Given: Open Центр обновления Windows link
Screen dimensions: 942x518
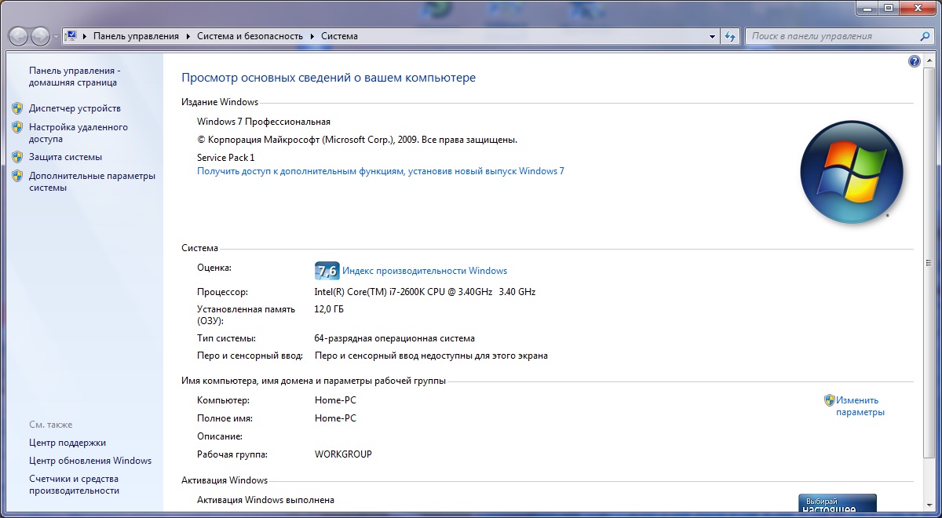Looking at the screenshot, I should click(90, 461).
